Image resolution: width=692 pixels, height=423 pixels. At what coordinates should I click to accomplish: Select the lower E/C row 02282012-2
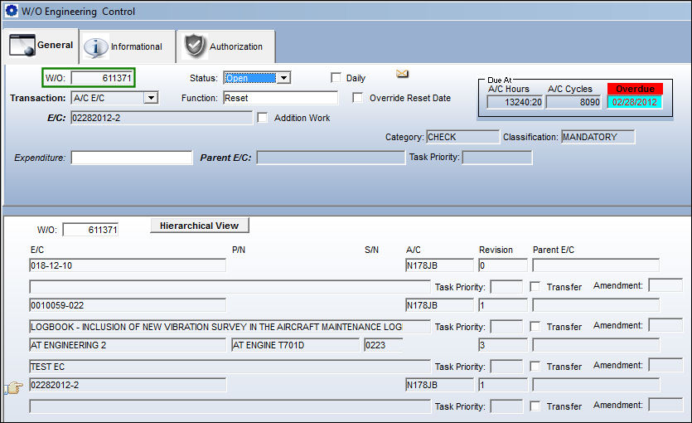click(x=128, y=385)
